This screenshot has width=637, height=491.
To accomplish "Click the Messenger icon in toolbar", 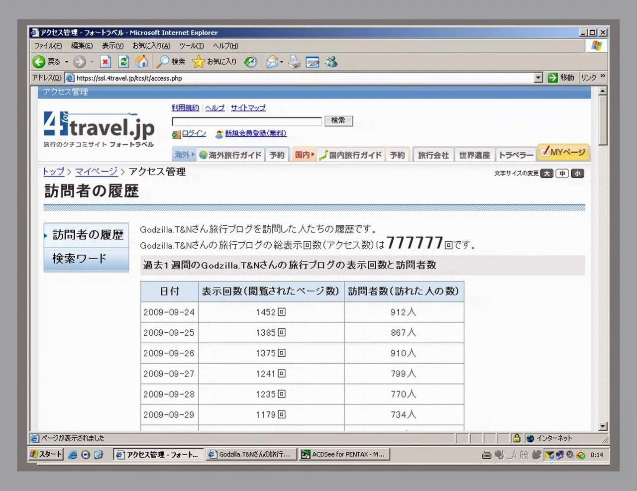I will click(331, 62).
